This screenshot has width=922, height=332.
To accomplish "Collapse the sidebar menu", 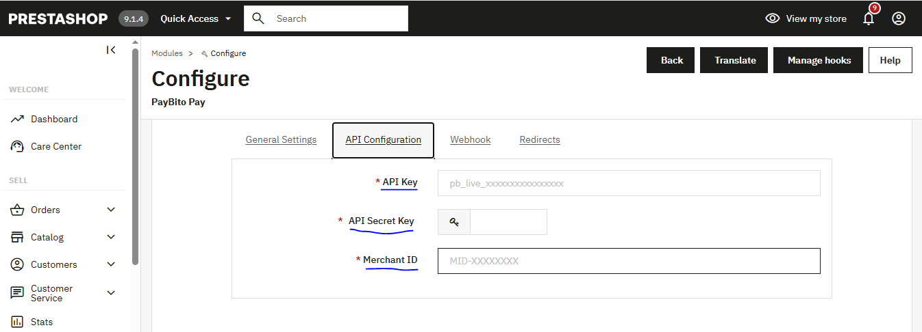I will pos(111,50).
